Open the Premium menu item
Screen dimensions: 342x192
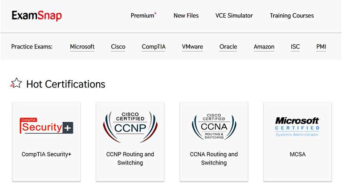(143, 16)
